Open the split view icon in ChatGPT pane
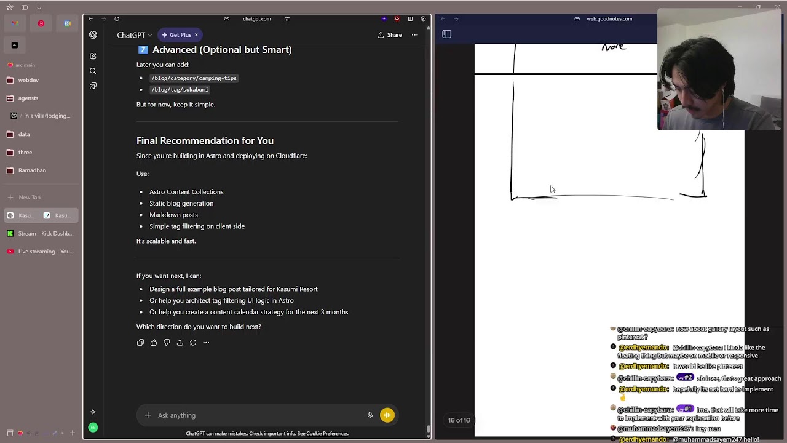787x443 pixels. 410,19
